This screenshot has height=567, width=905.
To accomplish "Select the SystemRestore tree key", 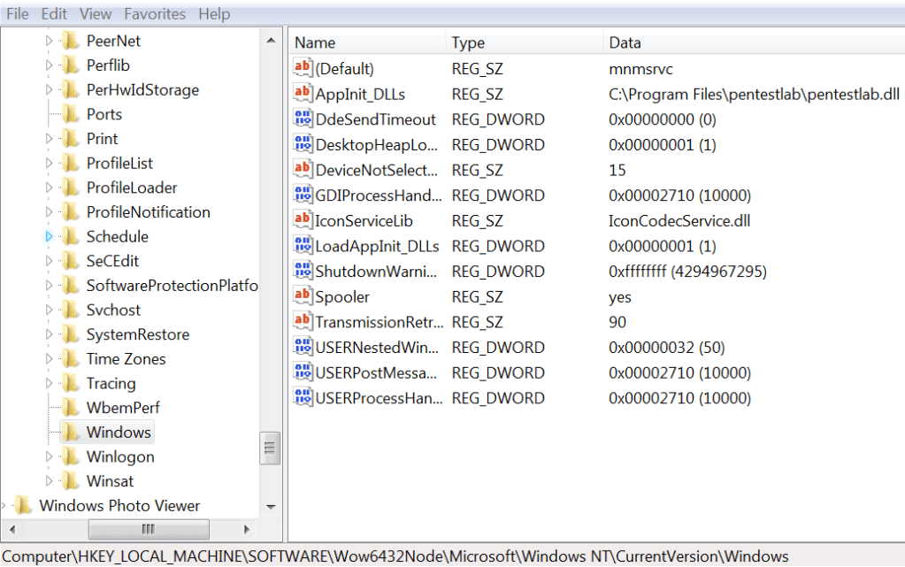I will pos(137,334).
